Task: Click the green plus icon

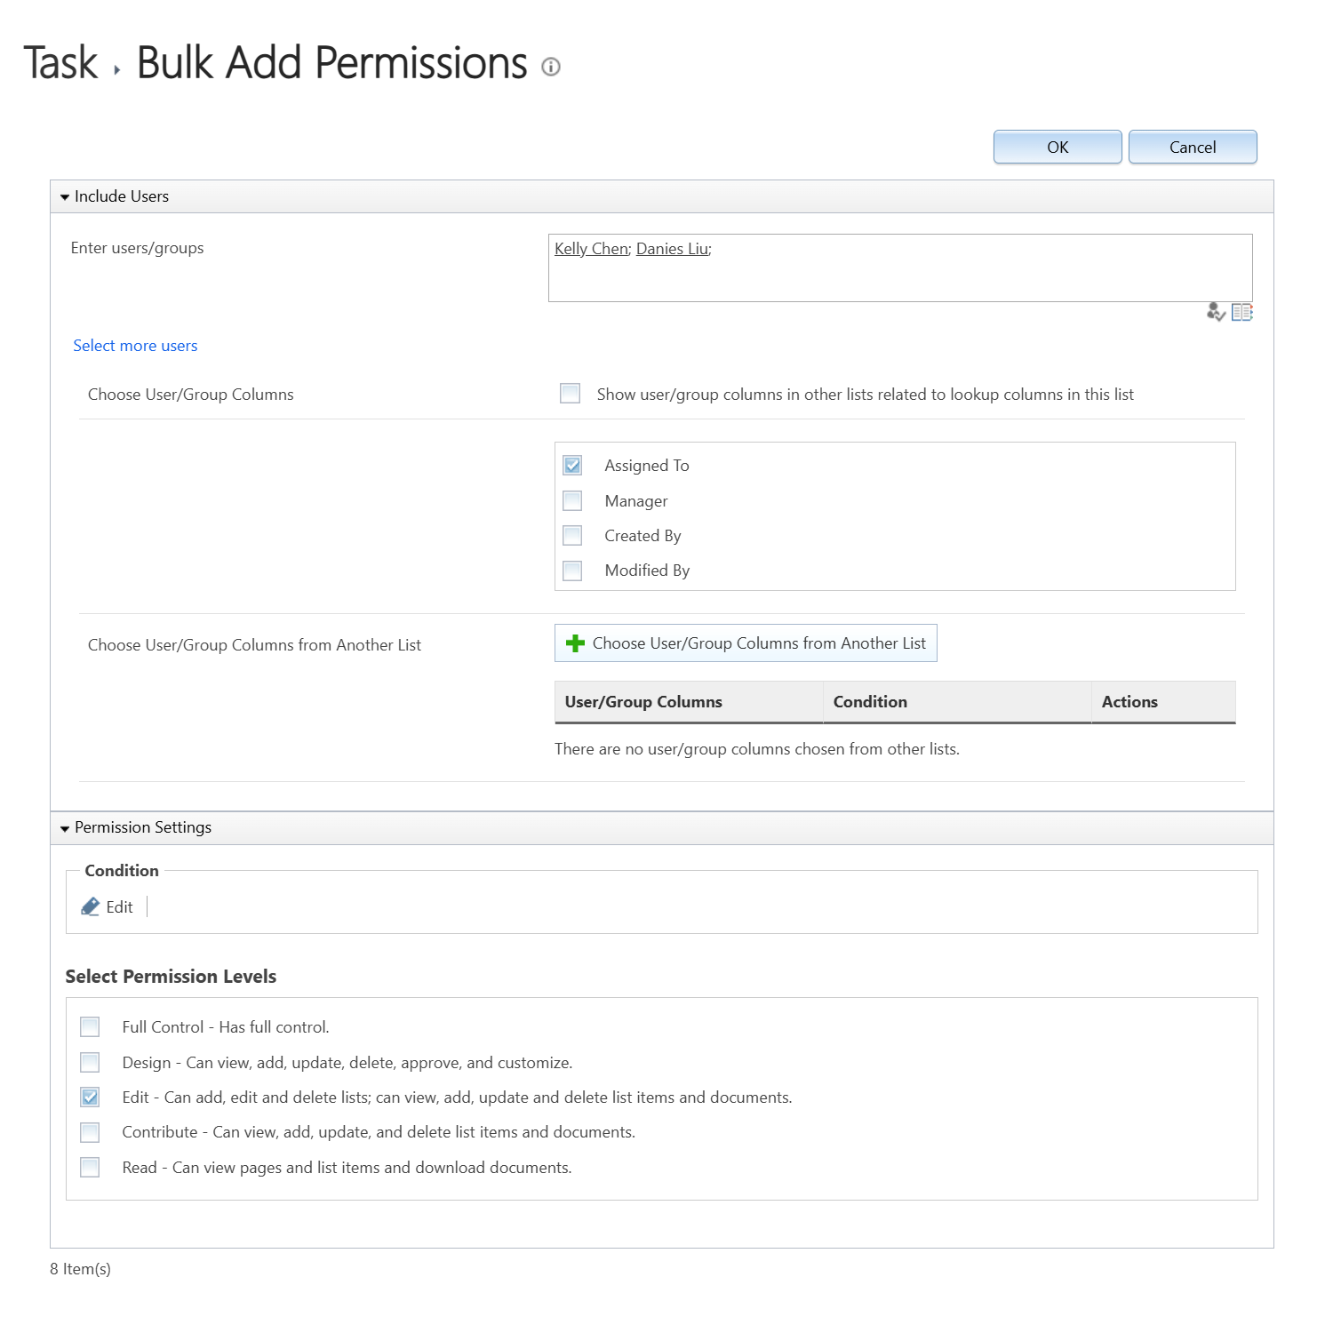Action: tap(575, 643)
